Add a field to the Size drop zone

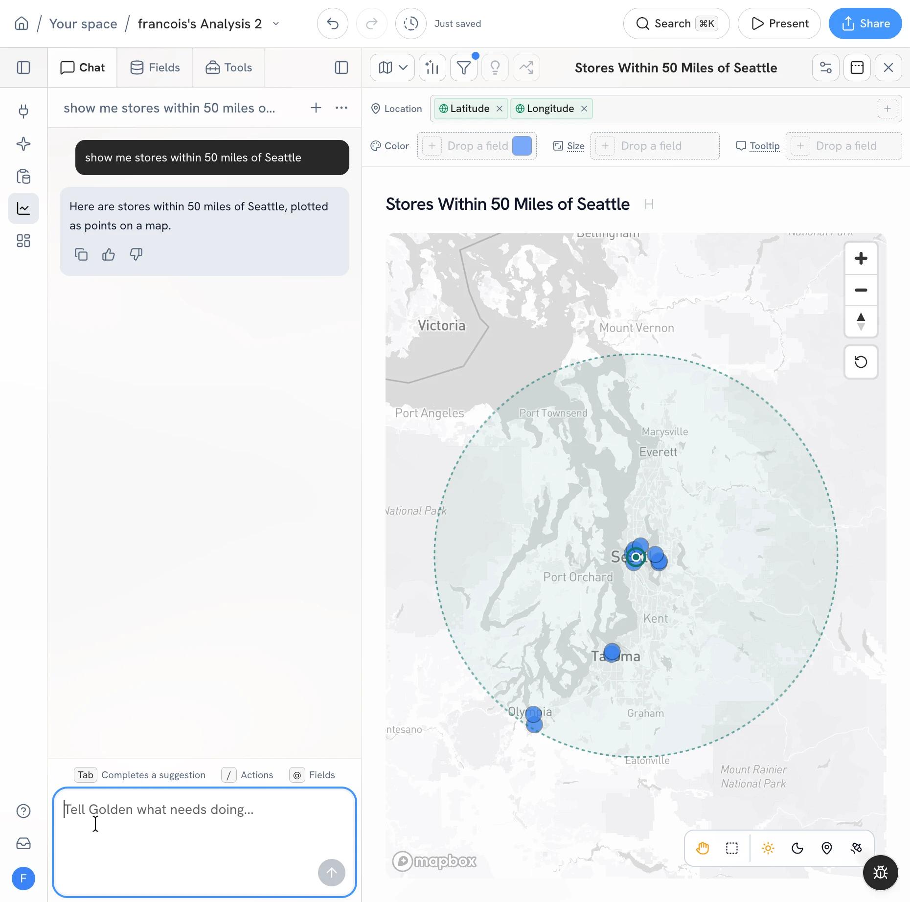coord(655,146)
